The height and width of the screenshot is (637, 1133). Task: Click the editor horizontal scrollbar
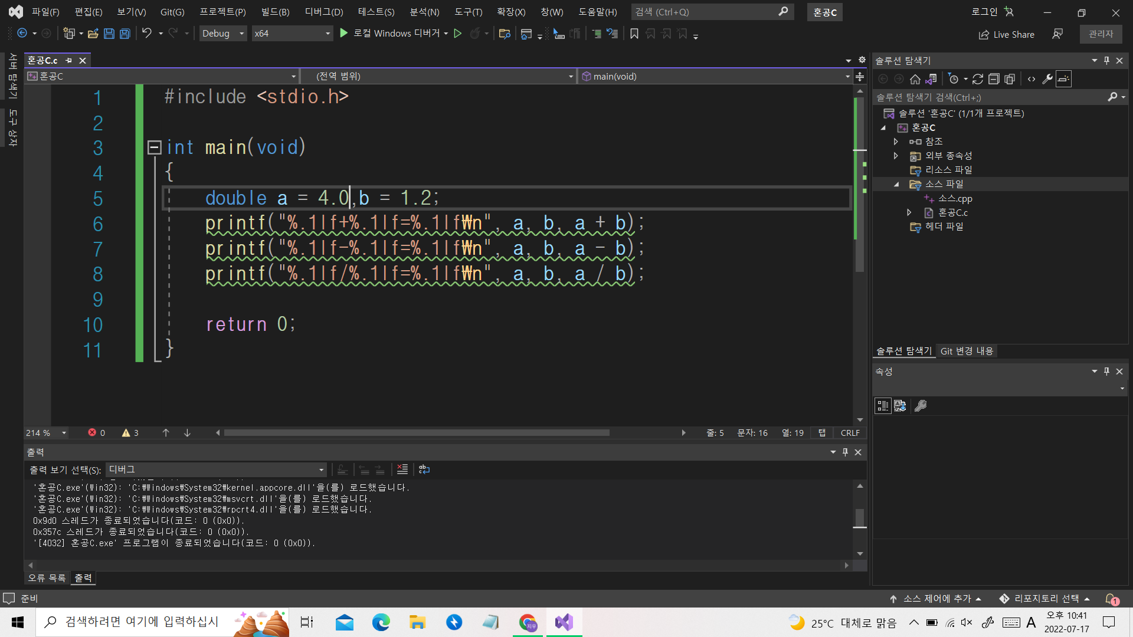click(x=416, y=433)
